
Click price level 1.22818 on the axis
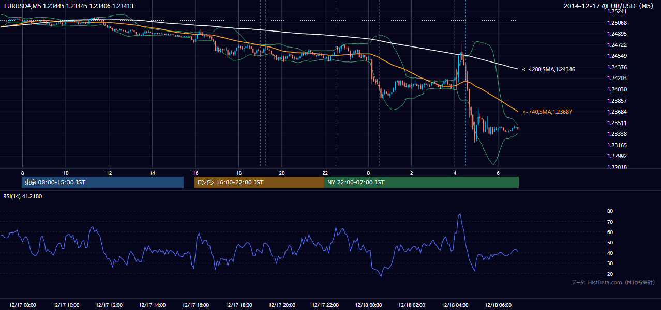[x=617, y=167]
